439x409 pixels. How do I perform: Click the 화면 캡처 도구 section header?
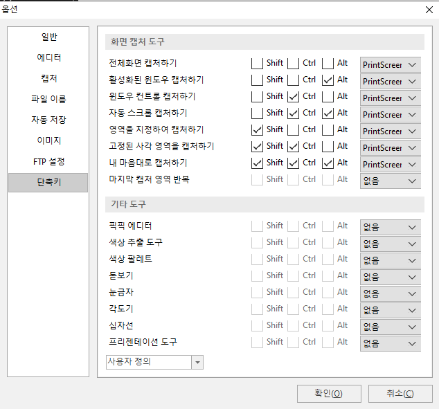pos(265,42)
